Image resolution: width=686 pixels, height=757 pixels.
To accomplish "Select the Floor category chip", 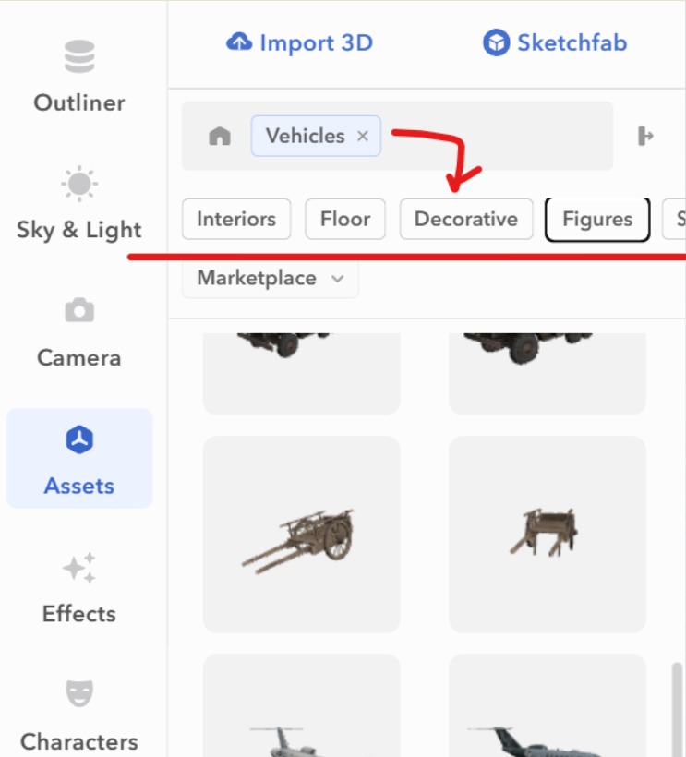I will pos(345,219).
